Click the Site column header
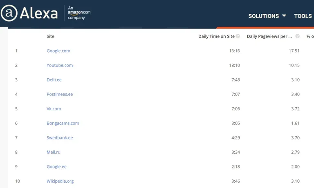 pos(50,36)
